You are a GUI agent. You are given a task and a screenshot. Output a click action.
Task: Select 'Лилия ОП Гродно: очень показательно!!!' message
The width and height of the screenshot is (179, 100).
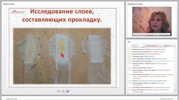coord(144,54)
